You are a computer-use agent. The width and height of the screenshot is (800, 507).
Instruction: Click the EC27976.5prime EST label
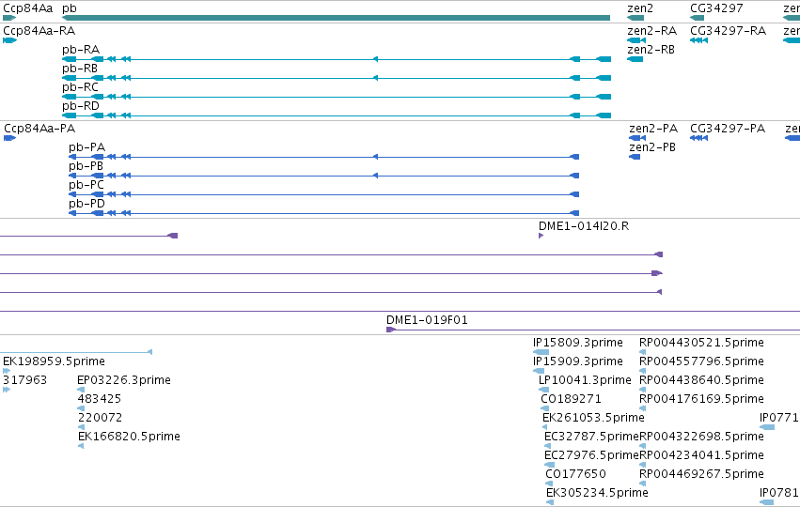point(591,455)
